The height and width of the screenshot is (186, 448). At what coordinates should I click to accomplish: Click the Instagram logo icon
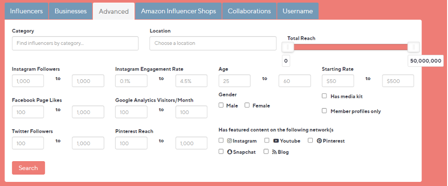click(229, 141)
